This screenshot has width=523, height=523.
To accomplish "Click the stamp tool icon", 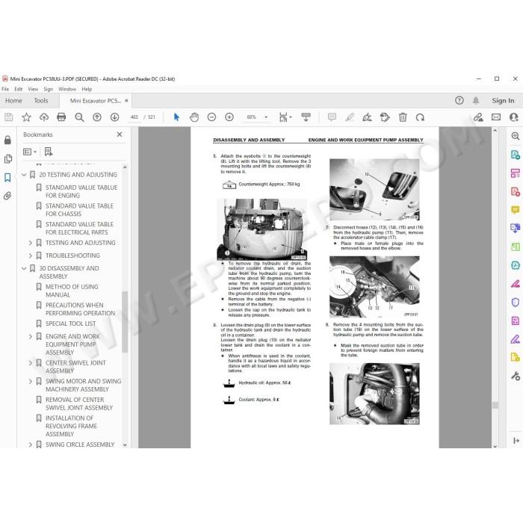I will click(385, 117).
